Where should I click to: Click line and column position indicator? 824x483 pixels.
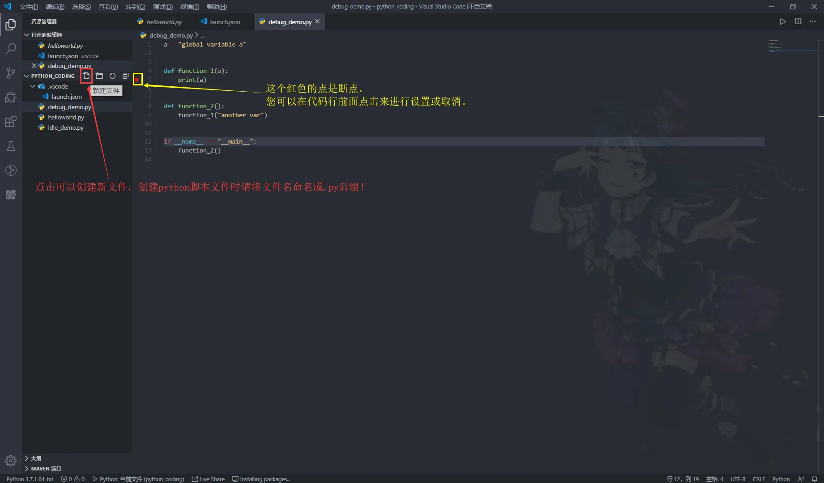pos(683,479)
